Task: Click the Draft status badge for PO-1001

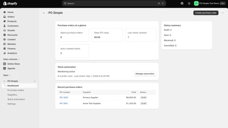Action: tap(144, 104)
